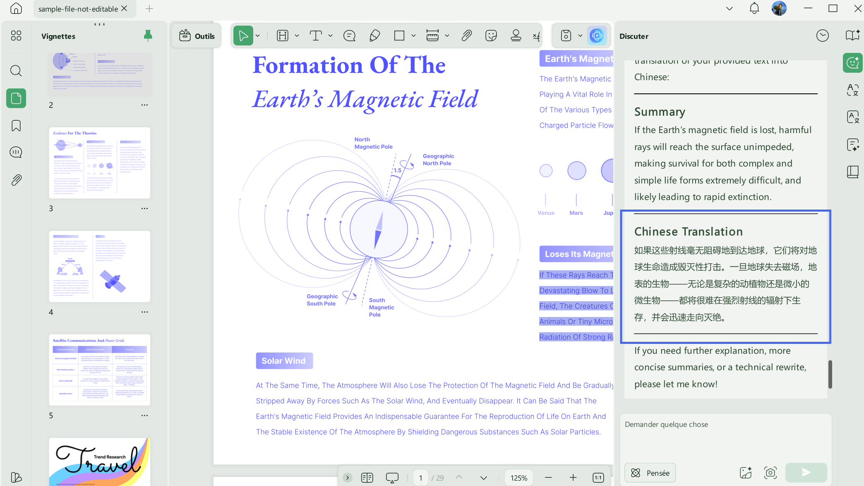Screen dimensions: 864x486
Task: Click the Outils button
Action: [197, 36]
